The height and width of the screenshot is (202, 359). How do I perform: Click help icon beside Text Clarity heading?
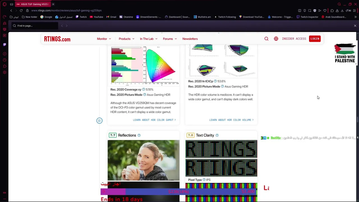point(217,135)
